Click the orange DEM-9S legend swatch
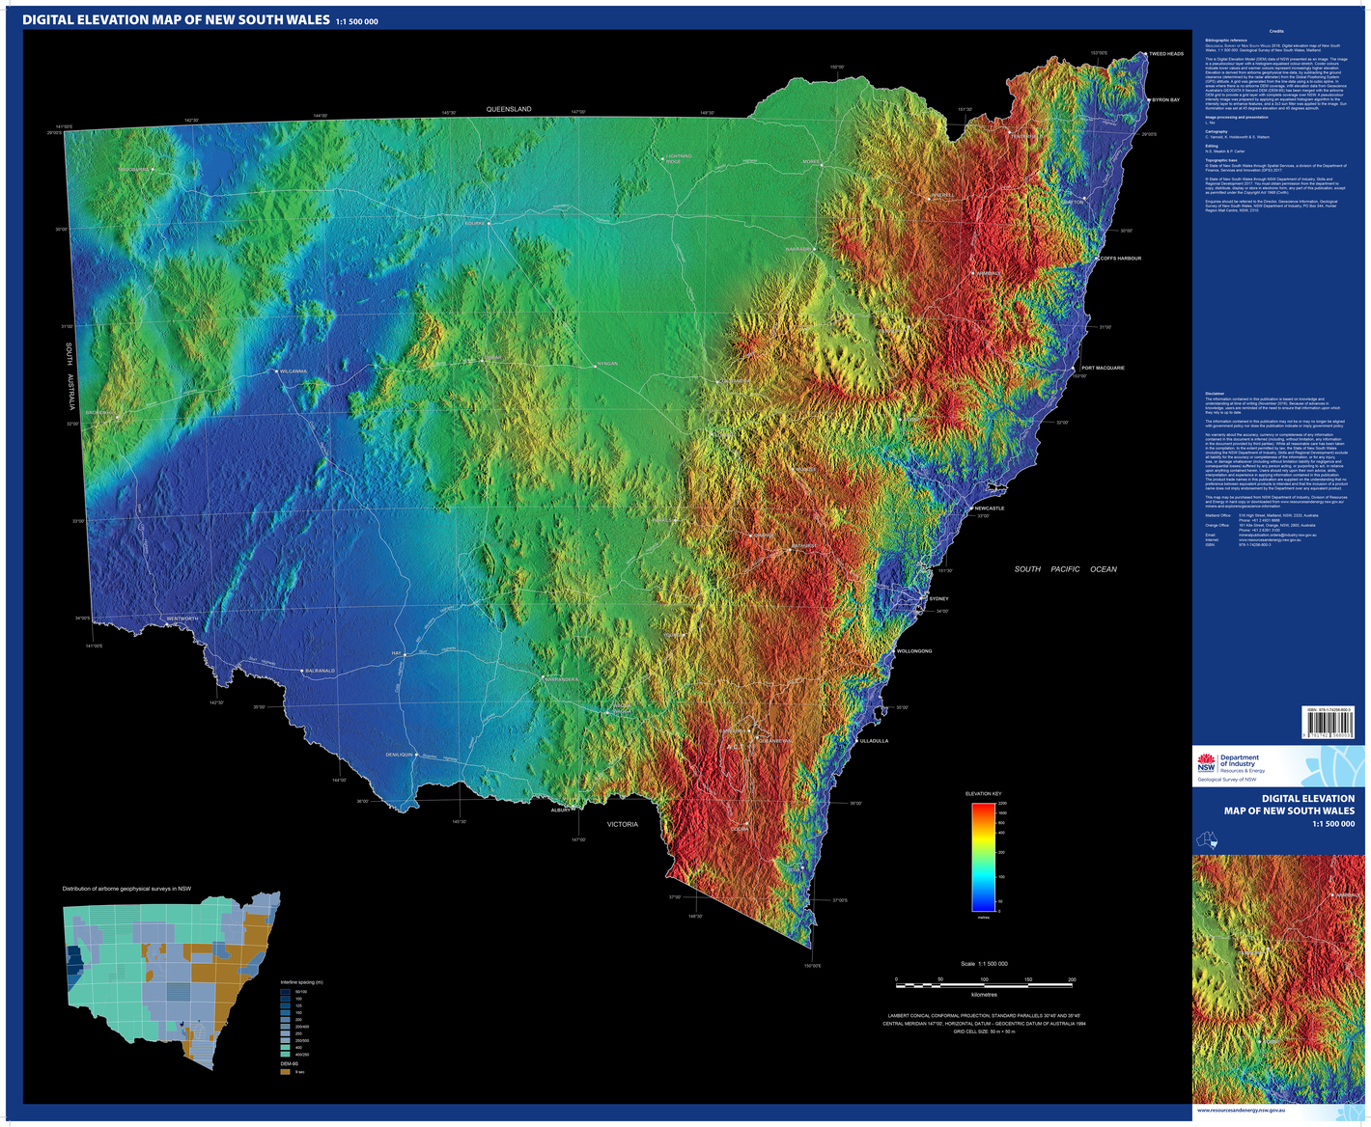 pyautogui.click(x=285, y=1071)
